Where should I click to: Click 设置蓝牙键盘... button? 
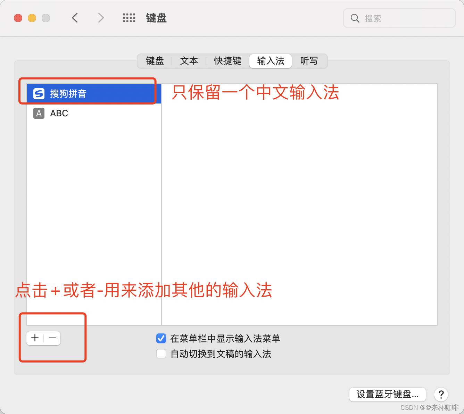(388, 395)
